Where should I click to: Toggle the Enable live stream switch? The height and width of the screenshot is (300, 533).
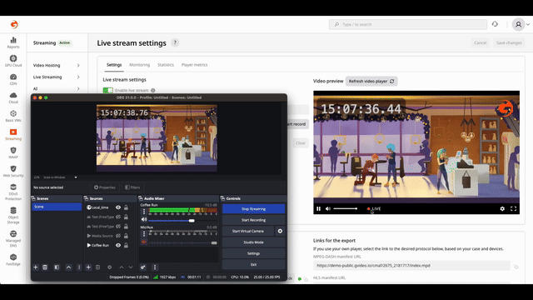(108, 90)
